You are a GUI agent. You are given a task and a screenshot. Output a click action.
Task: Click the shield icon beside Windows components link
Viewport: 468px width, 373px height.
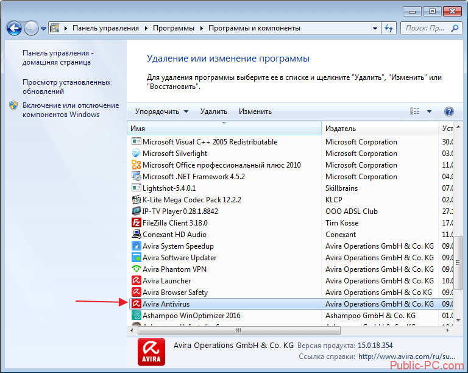(x=13, y=105)
